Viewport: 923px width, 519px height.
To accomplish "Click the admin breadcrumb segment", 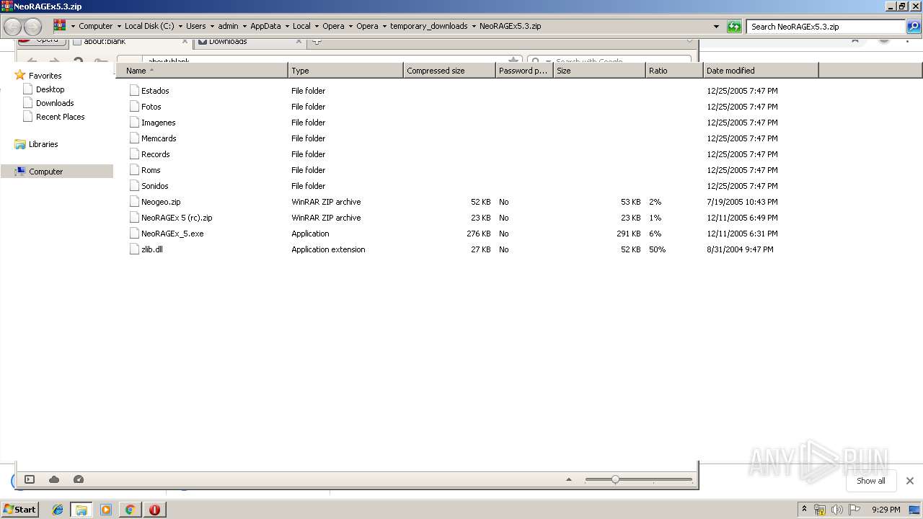I will pyautogui.click(x=228, y=26).
